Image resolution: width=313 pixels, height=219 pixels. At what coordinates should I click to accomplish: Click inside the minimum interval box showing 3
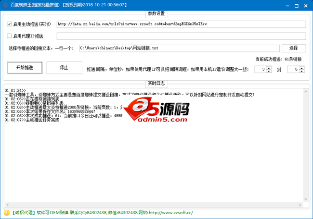tap(261, 69)
